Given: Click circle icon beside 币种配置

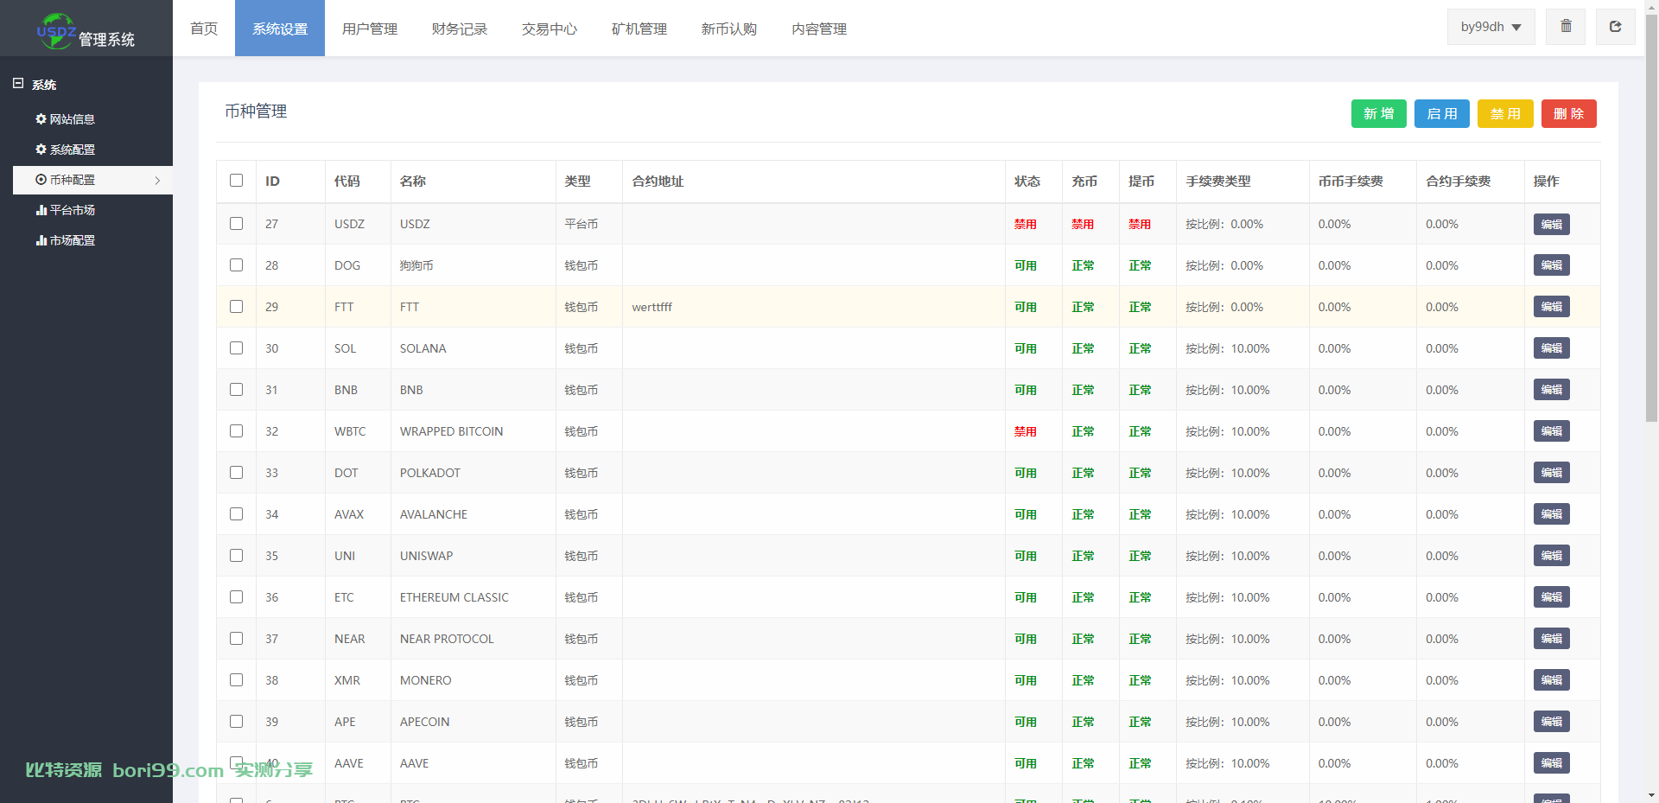Looking at the screenshot, I should (x=41, y=180).
